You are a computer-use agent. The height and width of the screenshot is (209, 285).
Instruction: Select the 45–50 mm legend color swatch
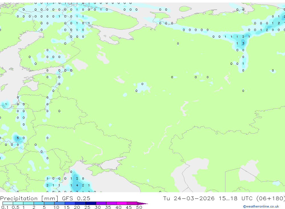[132, 203]
